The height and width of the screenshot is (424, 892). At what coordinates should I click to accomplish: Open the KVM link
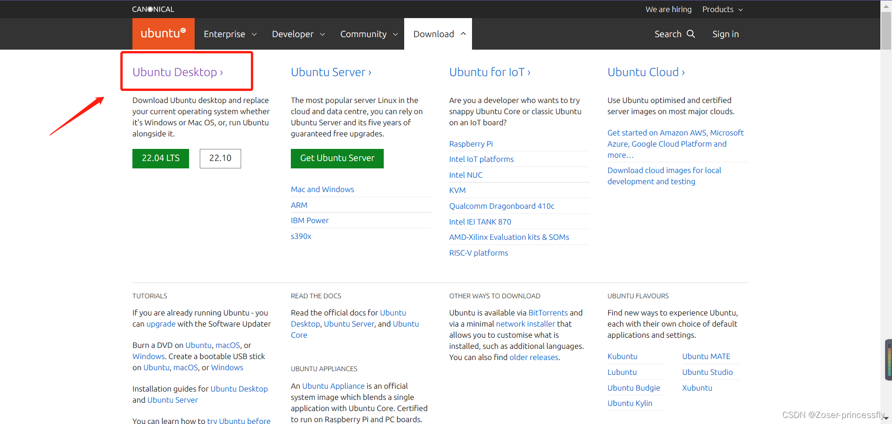point(458,190)
